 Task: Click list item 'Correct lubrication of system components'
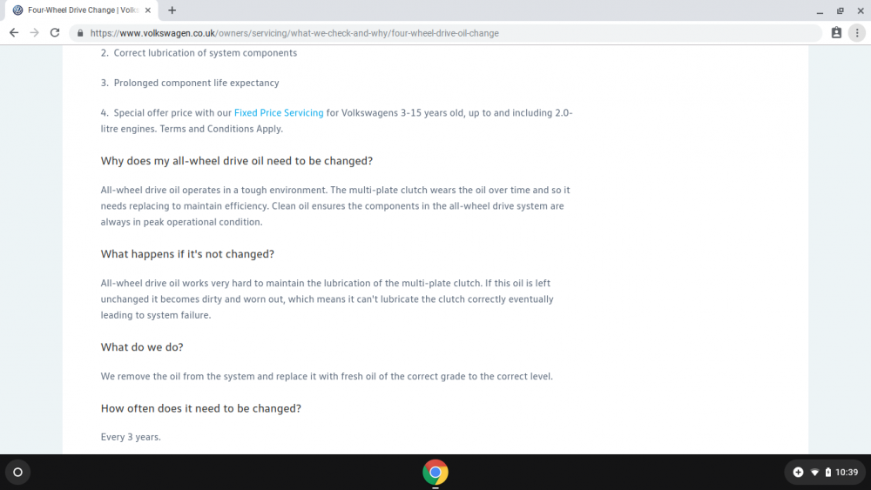[205, 53]
